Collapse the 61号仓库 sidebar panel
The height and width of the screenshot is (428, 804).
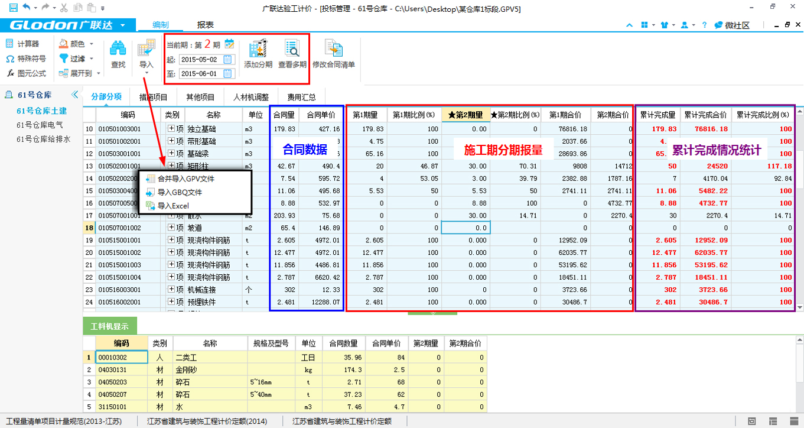(x=75, y=95)
